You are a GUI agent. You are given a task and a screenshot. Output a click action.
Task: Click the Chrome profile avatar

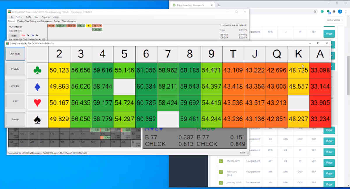(340, 12)
